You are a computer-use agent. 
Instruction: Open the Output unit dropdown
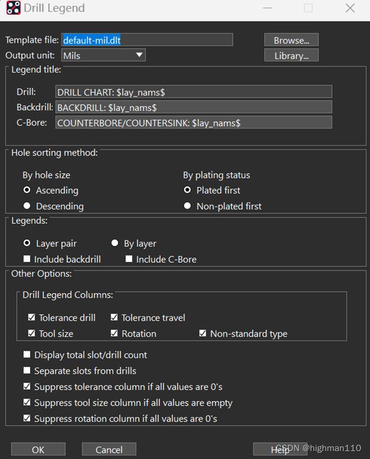point(103,56)
